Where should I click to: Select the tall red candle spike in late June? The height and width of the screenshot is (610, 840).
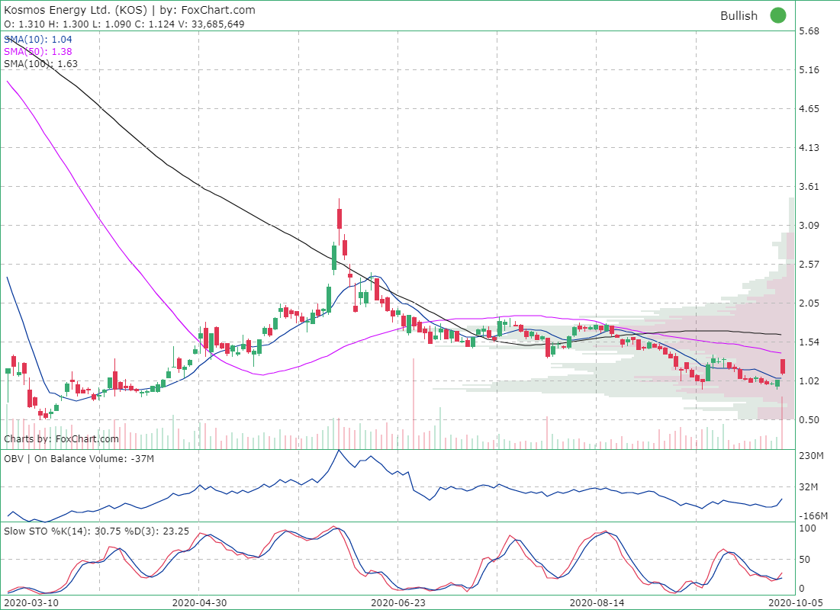coord(338,217)
